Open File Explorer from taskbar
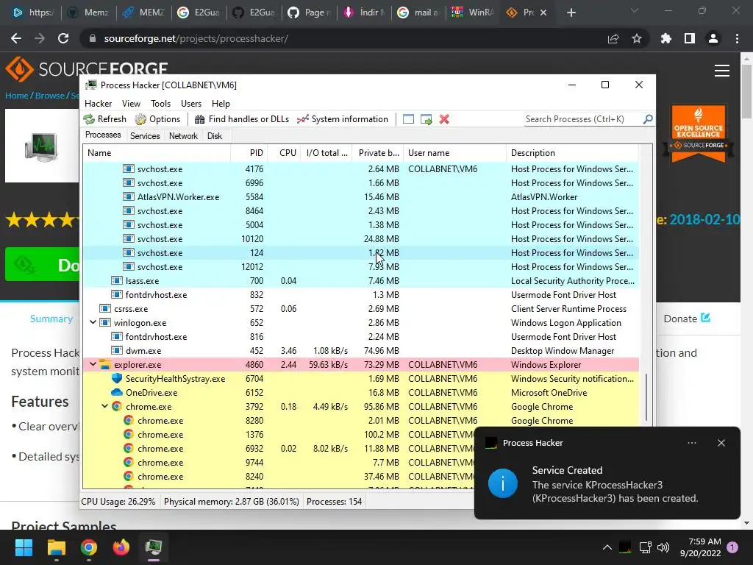This screenshot has height=565, width=753. click(x=56, y=547)
